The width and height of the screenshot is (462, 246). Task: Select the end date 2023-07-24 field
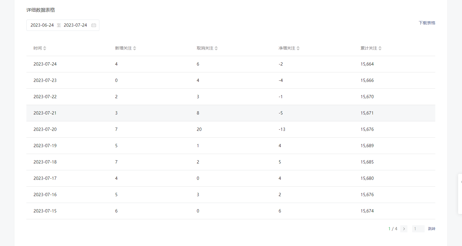click(75, 25)
